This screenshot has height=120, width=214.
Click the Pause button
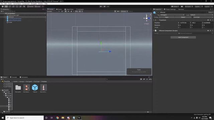tap(104, 6)
